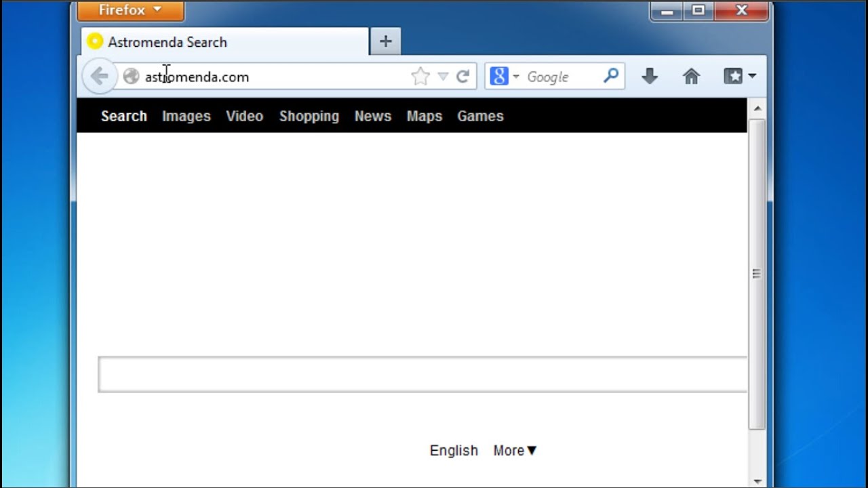This screenshot has height=488, width=868.
Task: Open the orange Firefox menu button
Action: coord(130,10)
